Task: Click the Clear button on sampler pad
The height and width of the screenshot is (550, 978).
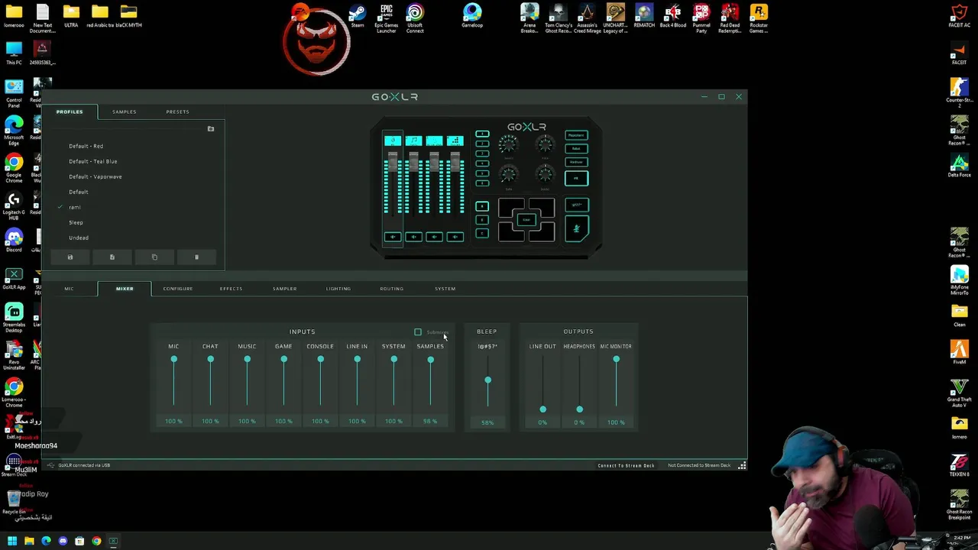Action: pyautogui.click(x=526, y=220)
